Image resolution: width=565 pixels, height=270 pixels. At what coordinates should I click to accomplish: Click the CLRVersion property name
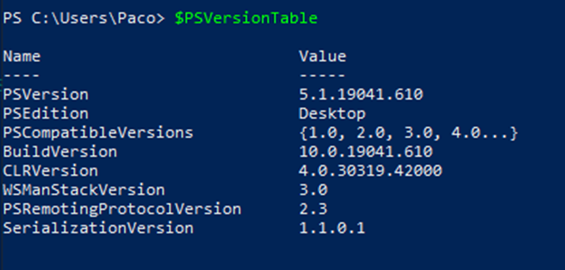50,171
